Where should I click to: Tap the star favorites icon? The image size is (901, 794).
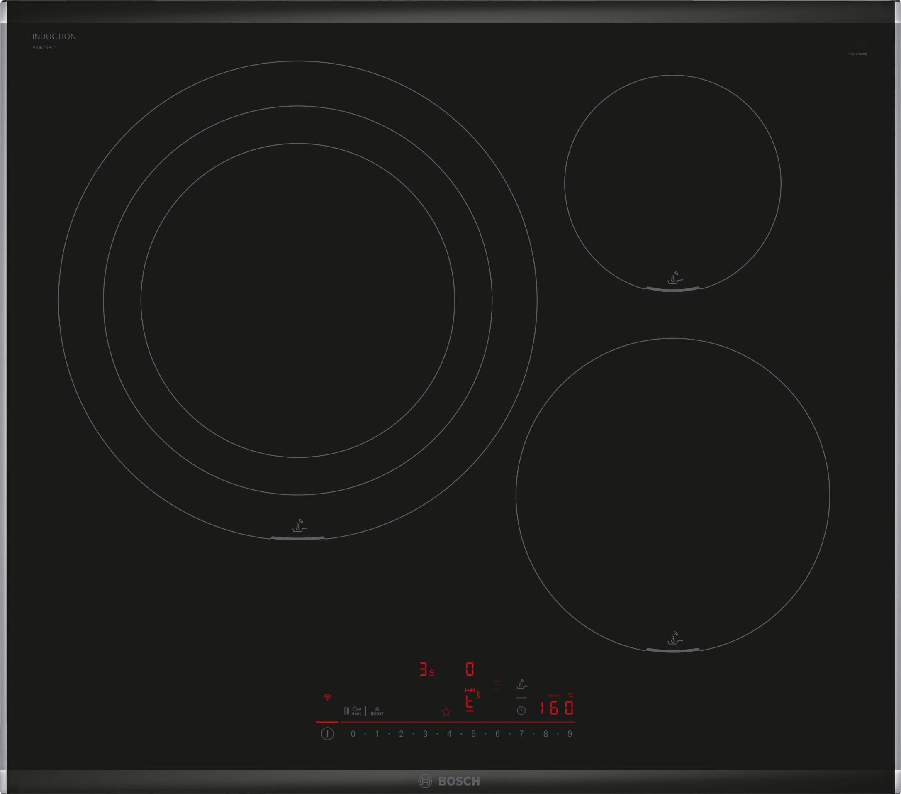pos(446,713)
